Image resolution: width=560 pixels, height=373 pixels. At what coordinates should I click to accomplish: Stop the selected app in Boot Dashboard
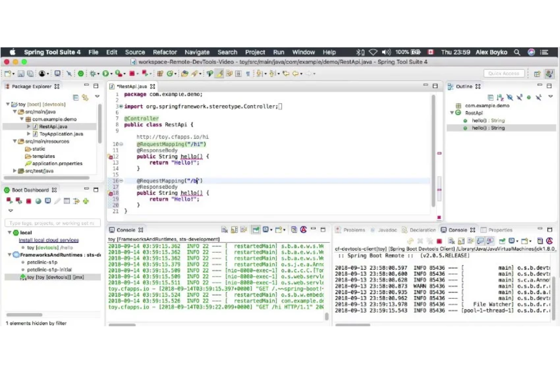pyautogui.click(x=28, y=201)
